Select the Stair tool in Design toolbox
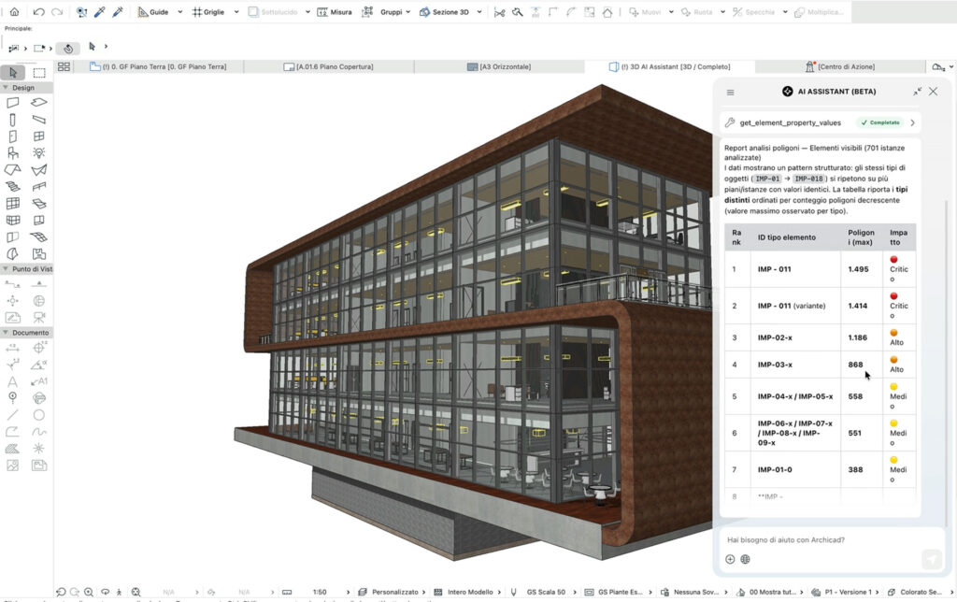 coord(13,186)
